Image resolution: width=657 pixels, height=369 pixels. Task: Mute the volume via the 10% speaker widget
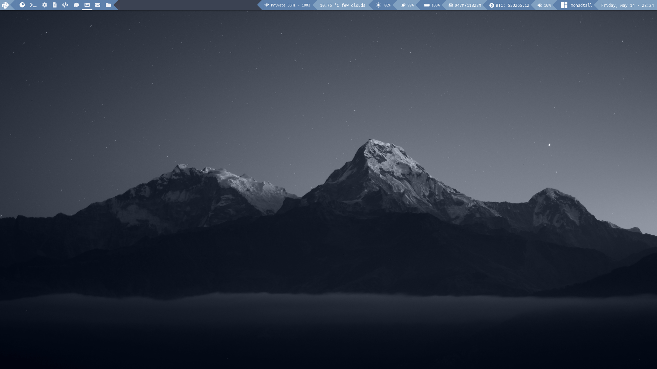(x=544, y=5)
